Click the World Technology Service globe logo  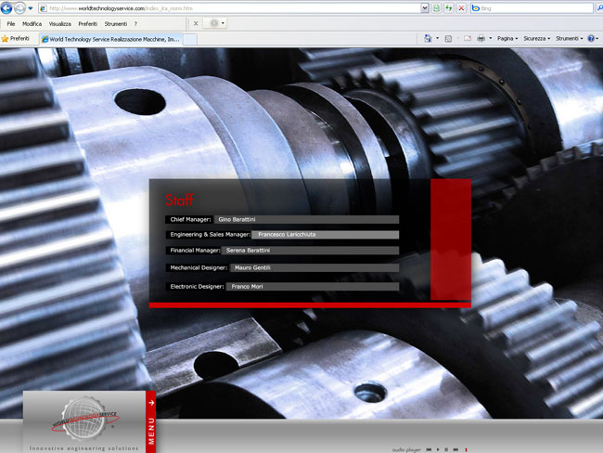pos(83,419)
